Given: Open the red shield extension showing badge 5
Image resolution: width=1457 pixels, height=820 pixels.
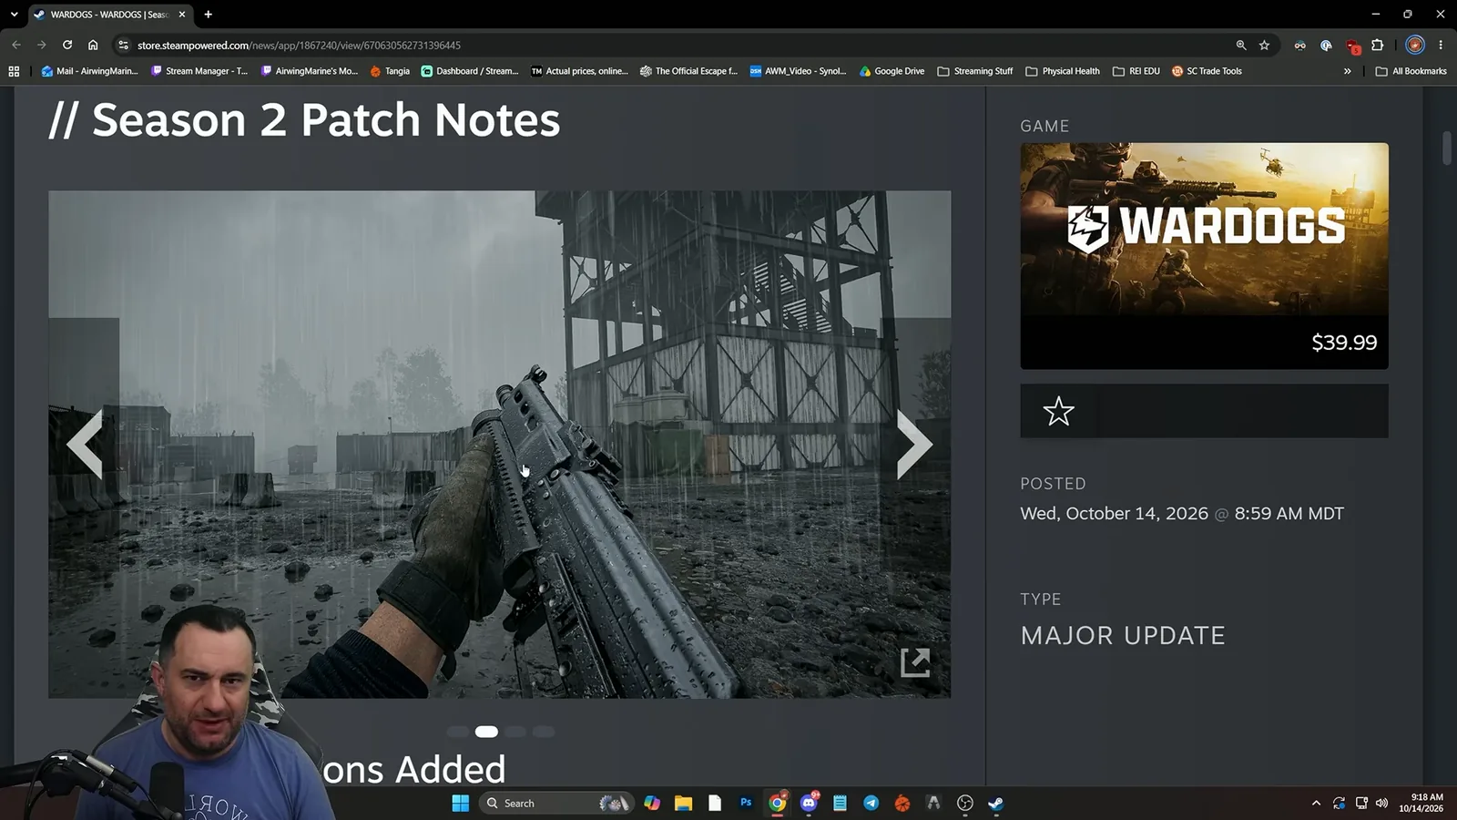Looking at the screenshot, I should pos(1352,46).
